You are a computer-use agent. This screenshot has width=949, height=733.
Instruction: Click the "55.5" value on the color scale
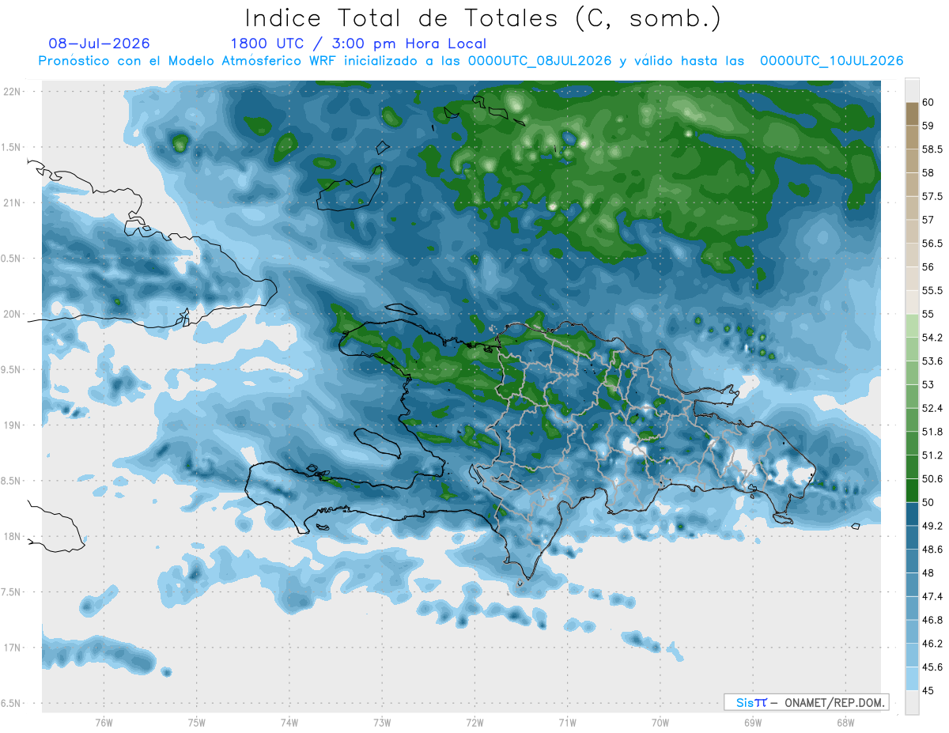point(932,290)
